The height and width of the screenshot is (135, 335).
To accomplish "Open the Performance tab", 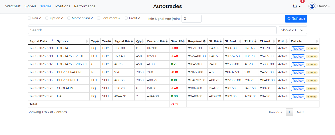I will (x=85, y=6).
